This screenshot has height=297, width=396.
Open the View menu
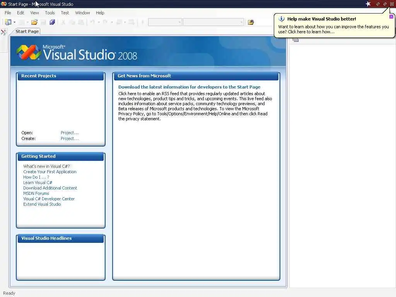(34, 13)
